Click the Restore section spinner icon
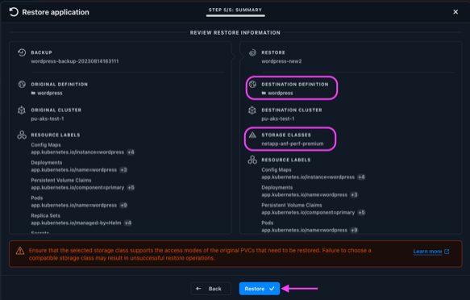 click(x=252, y=52)
